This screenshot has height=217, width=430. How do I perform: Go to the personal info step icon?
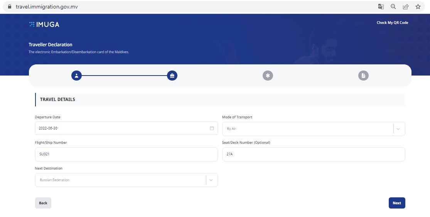point(76,76)
